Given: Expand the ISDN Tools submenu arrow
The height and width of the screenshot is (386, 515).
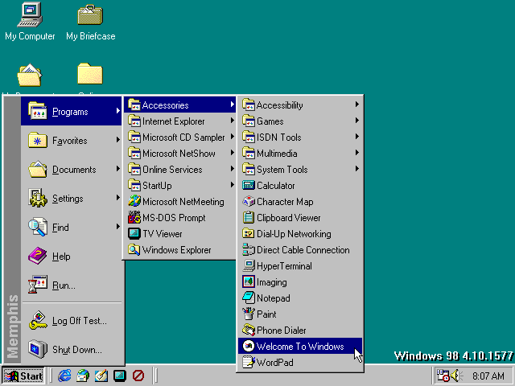Looking at the screenshot, I should [357, 137].
